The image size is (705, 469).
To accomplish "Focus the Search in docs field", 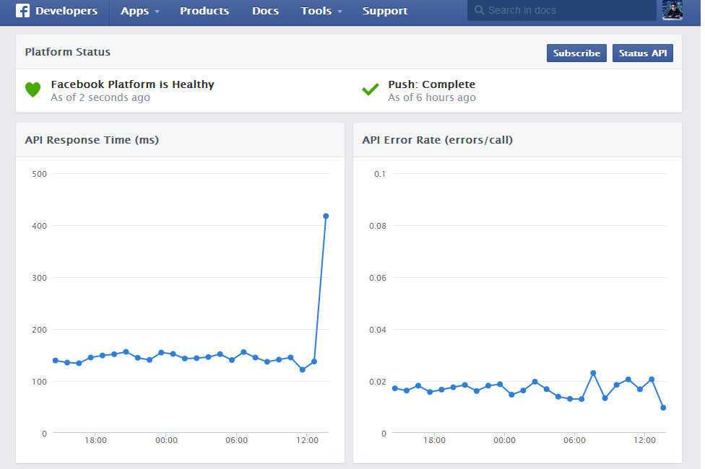I will click(x=561, y=10).
